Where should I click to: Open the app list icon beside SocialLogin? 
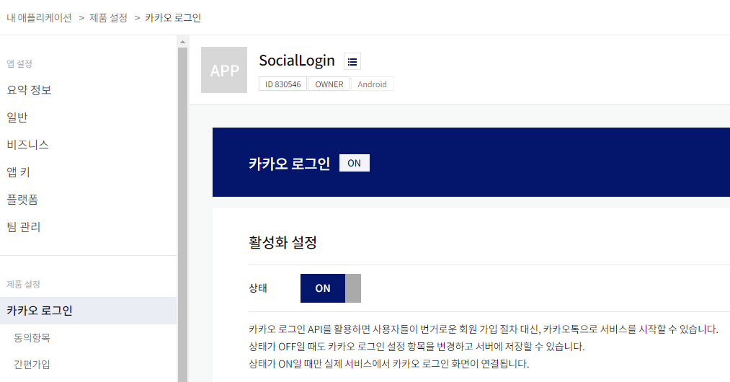click(x=352, y=61)
